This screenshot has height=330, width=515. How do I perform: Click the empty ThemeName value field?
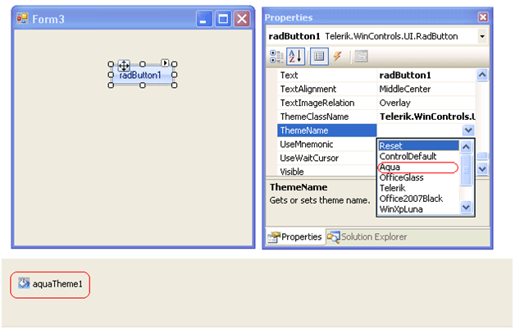(420, 131)
